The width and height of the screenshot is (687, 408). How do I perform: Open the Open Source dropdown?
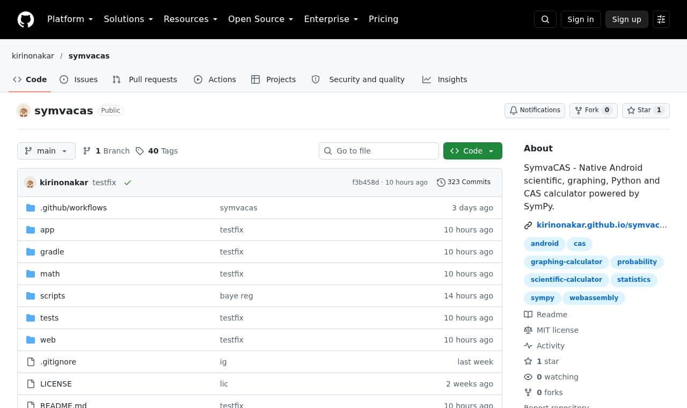click(x=261, y=19)
